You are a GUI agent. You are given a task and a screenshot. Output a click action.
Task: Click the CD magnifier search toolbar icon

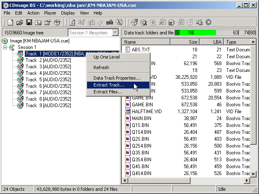[x=144, y=22]
